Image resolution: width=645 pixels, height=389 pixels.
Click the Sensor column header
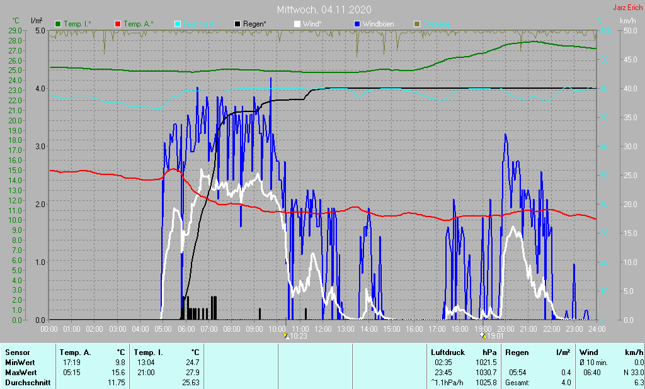point(18,352)
